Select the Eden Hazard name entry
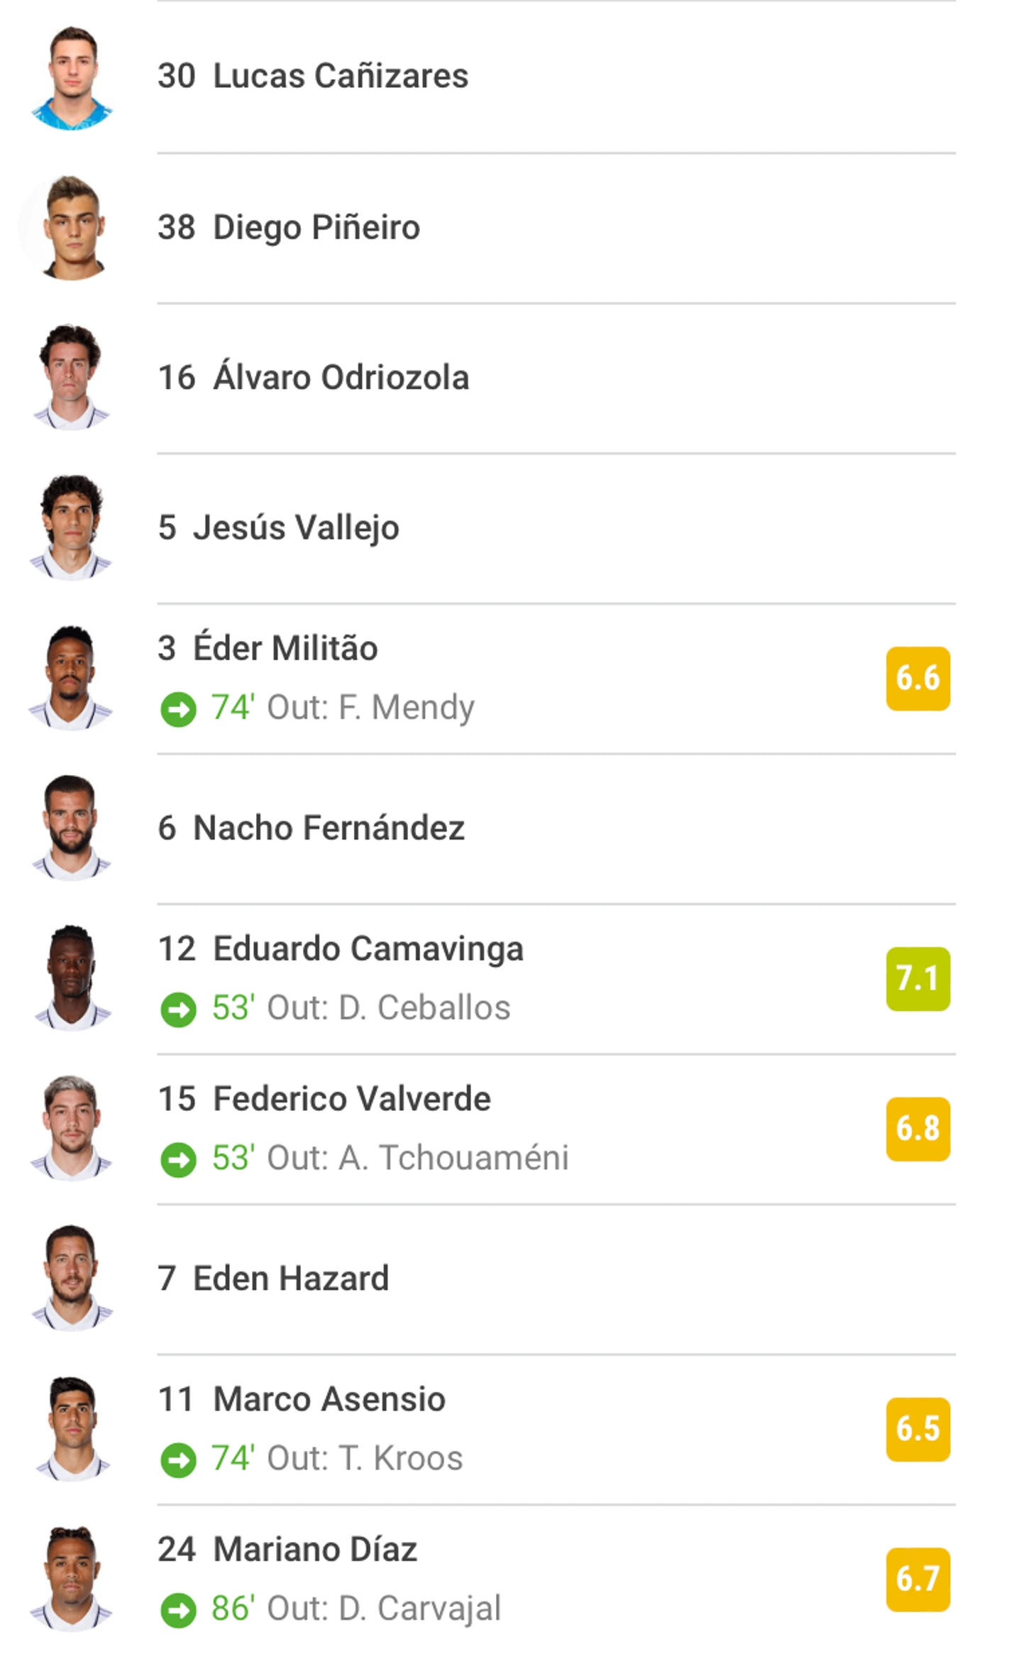The image size is (1036, 1664). [291, 1279]
